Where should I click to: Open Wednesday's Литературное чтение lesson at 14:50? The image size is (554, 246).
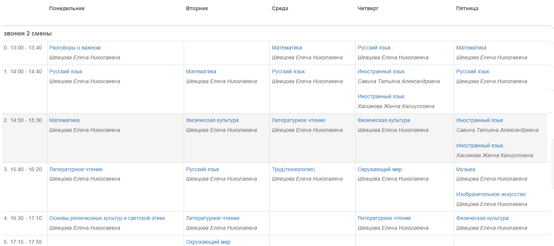pyautogui.click(x=299, y=120)
